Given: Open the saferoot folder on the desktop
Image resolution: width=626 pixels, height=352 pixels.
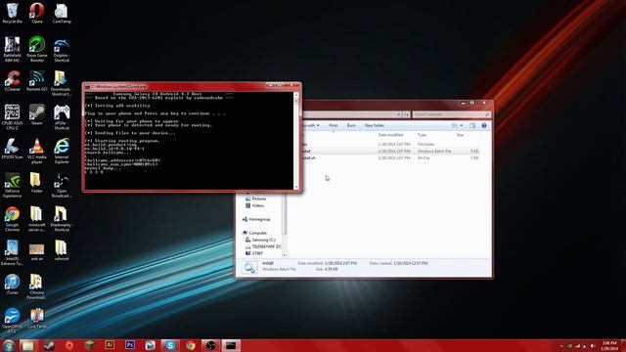Looking at the screenshot, I should click(x=61, y=250).
